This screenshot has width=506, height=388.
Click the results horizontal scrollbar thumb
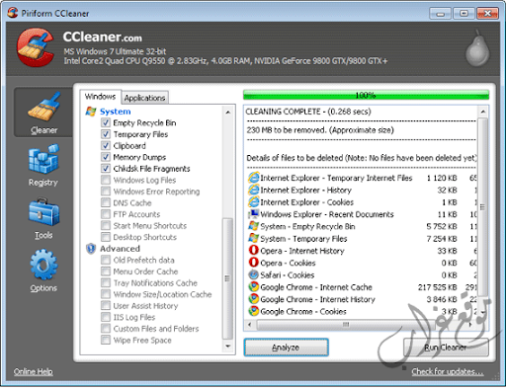click(x=346, y=325)
